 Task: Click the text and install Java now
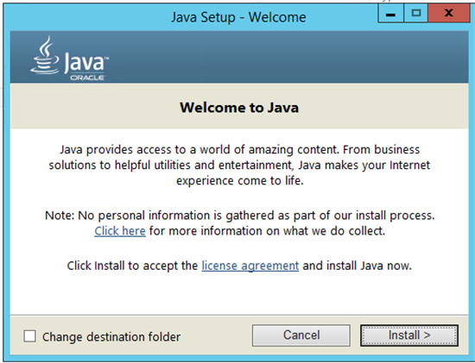(x=358, y=266)
